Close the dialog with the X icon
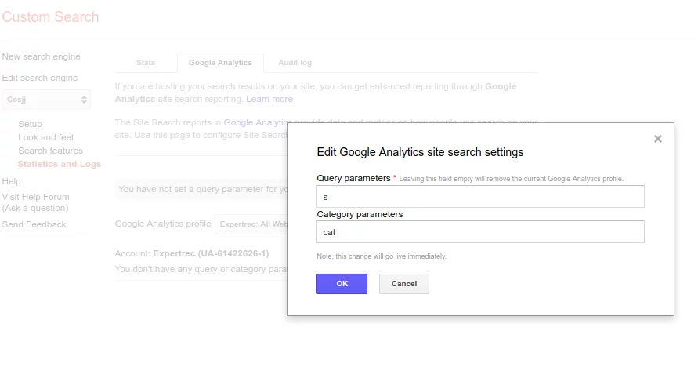The height and width of the screenshot is (378, 698). 658,139
